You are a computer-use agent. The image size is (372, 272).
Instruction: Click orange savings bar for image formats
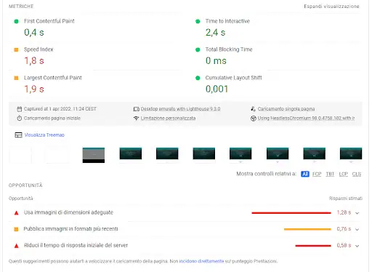307,229
